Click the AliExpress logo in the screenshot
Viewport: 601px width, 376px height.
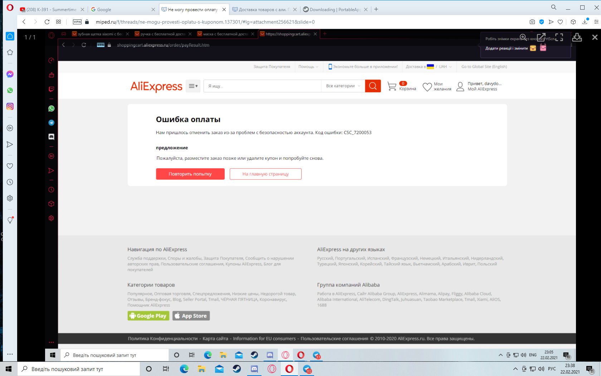click(156, 86)
